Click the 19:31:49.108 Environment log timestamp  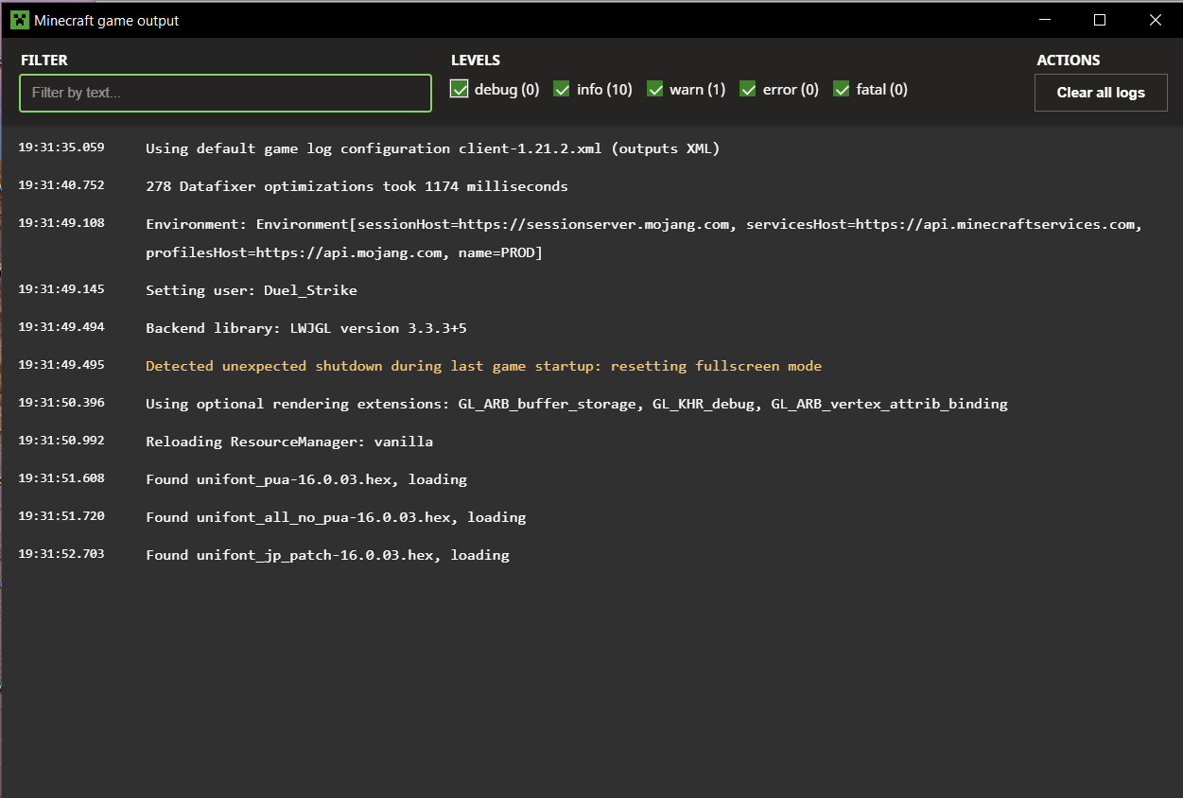pos(61,223)
